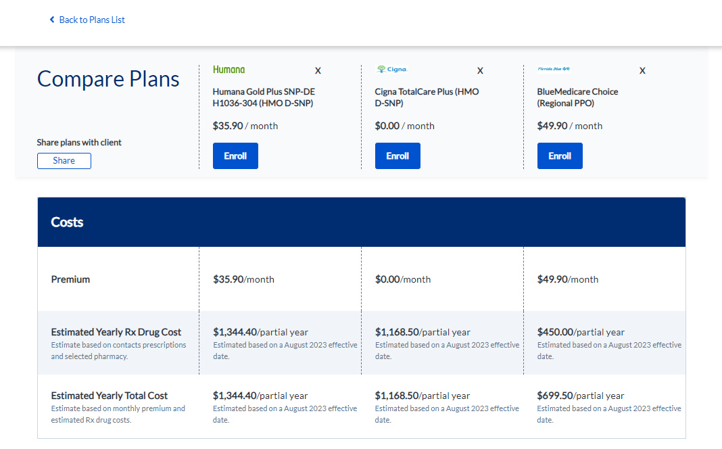Select Cigna TotalCare Plus plan name
This screenshot has height=449, width=722.
[427, 97]
